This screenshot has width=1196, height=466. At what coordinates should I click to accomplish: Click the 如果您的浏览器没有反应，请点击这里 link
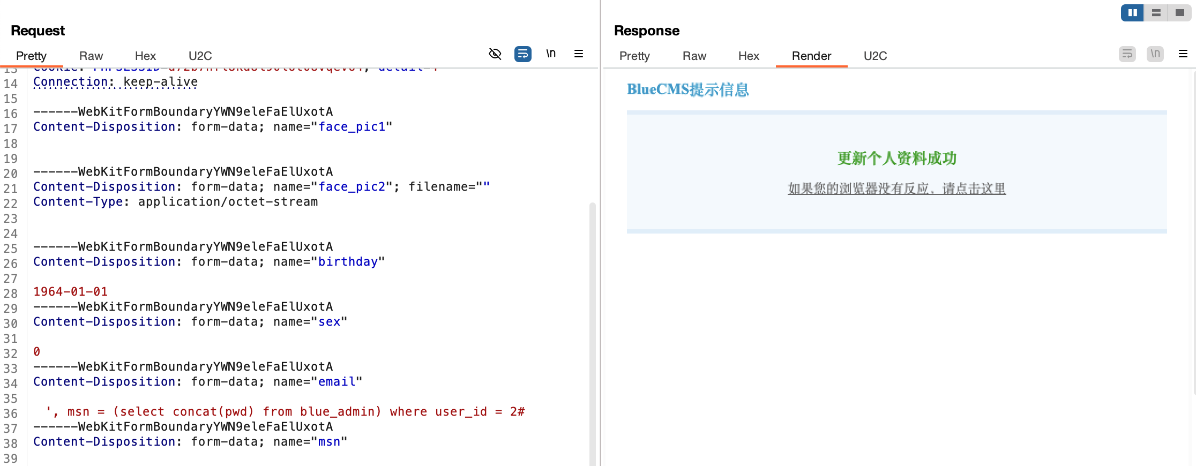click(896, 189)
